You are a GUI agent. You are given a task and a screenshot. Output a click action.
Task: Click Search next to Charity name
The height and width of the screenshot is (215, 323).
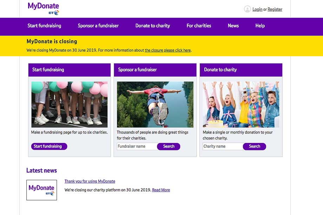coord(255,146)
